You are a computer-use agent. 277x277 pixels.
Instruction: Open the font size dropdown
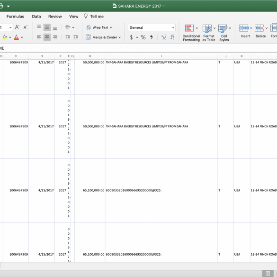click(x=10, y=27)
